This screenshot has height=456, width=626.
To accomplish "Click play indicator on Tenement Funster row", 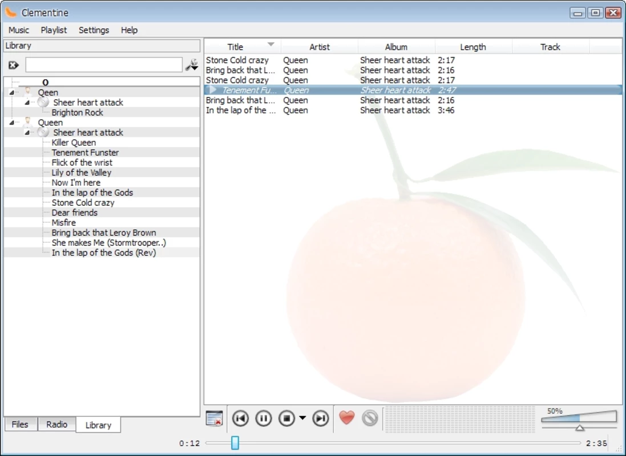I will (x=213, y=89).
